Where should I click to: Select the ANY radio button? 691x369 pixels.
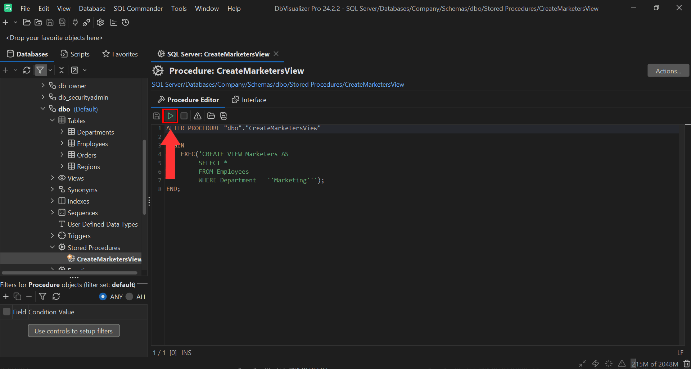[103, 297]
